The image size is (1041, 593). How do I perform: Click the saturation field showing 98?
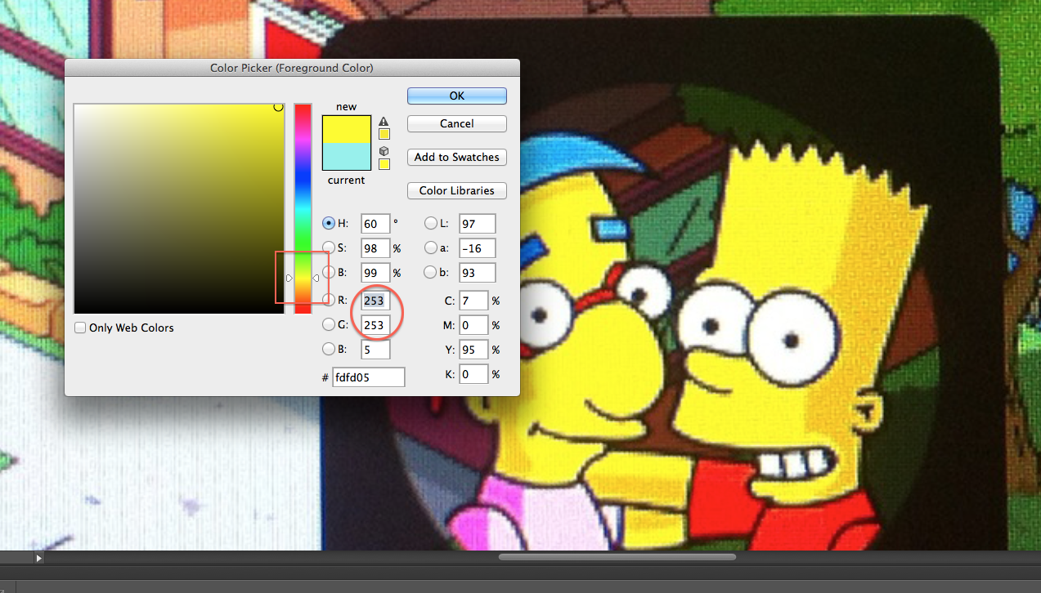[375, 247]
